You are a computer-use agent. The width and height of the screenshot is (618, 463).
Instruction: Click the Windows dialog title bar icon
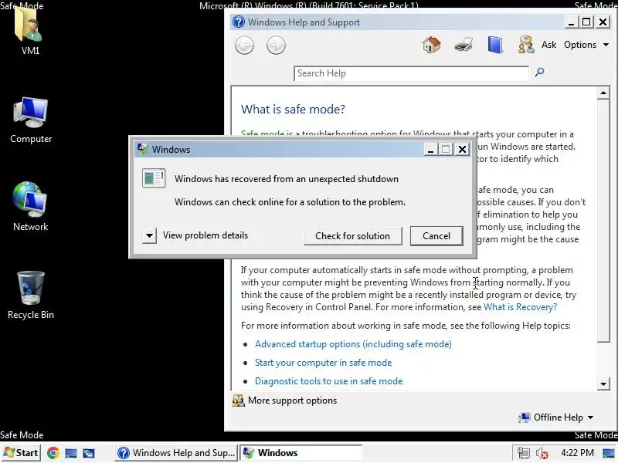142,149
